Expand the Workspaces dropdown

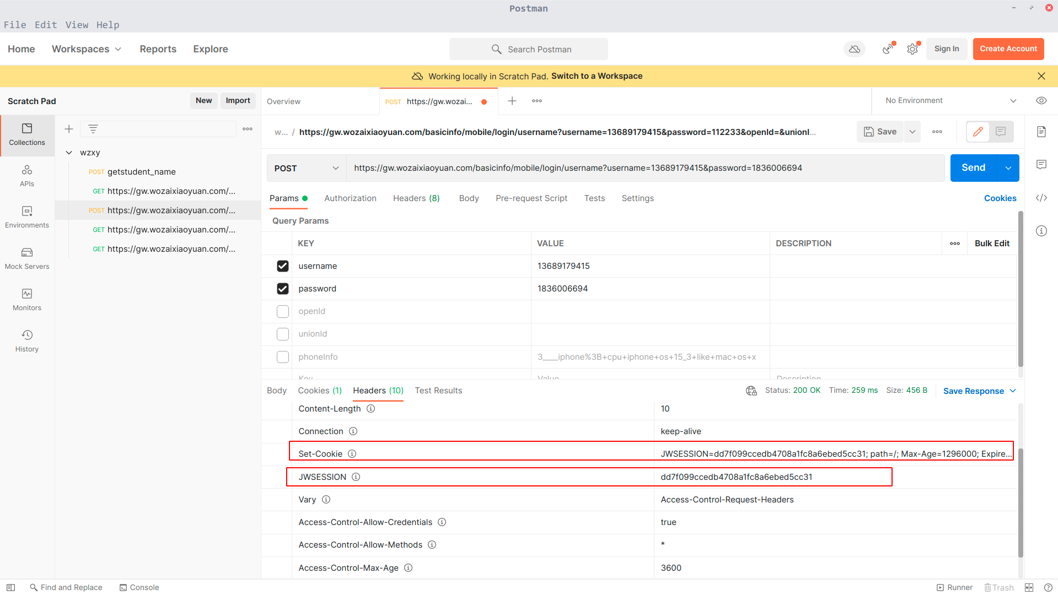coord(87,49)
